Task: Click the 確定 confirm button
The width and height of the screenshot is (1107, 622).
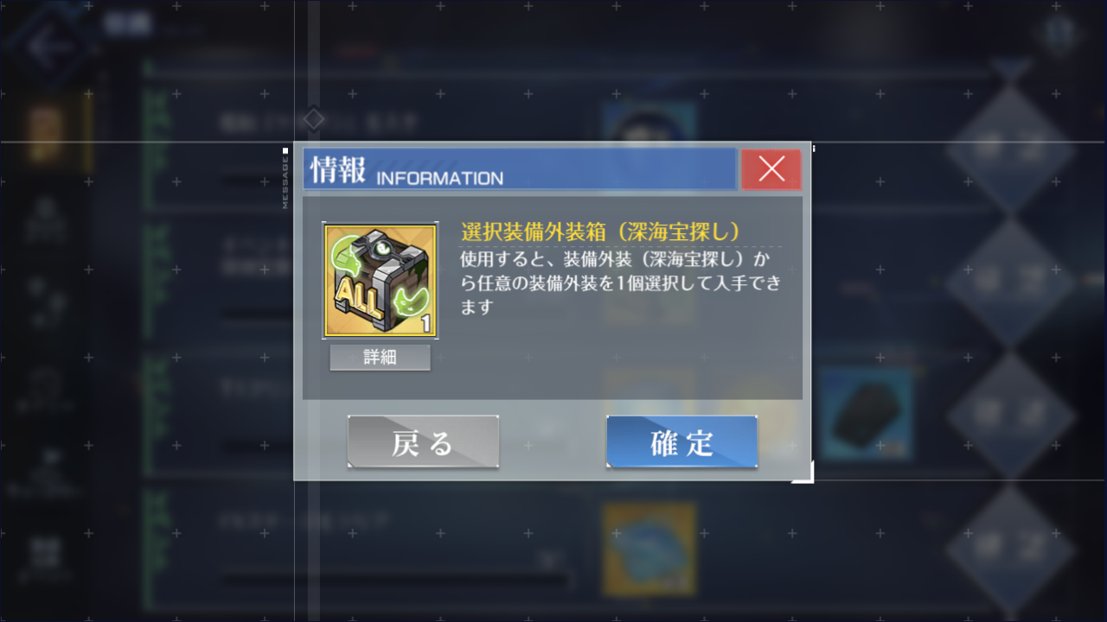Action: (681, 442)
